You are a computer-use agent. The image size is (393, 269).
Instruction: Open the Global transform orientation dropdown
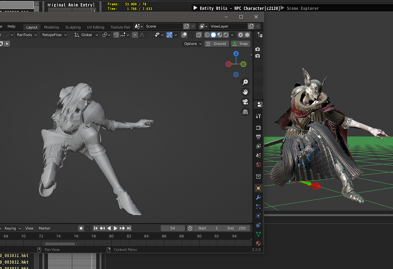(86, 35)
